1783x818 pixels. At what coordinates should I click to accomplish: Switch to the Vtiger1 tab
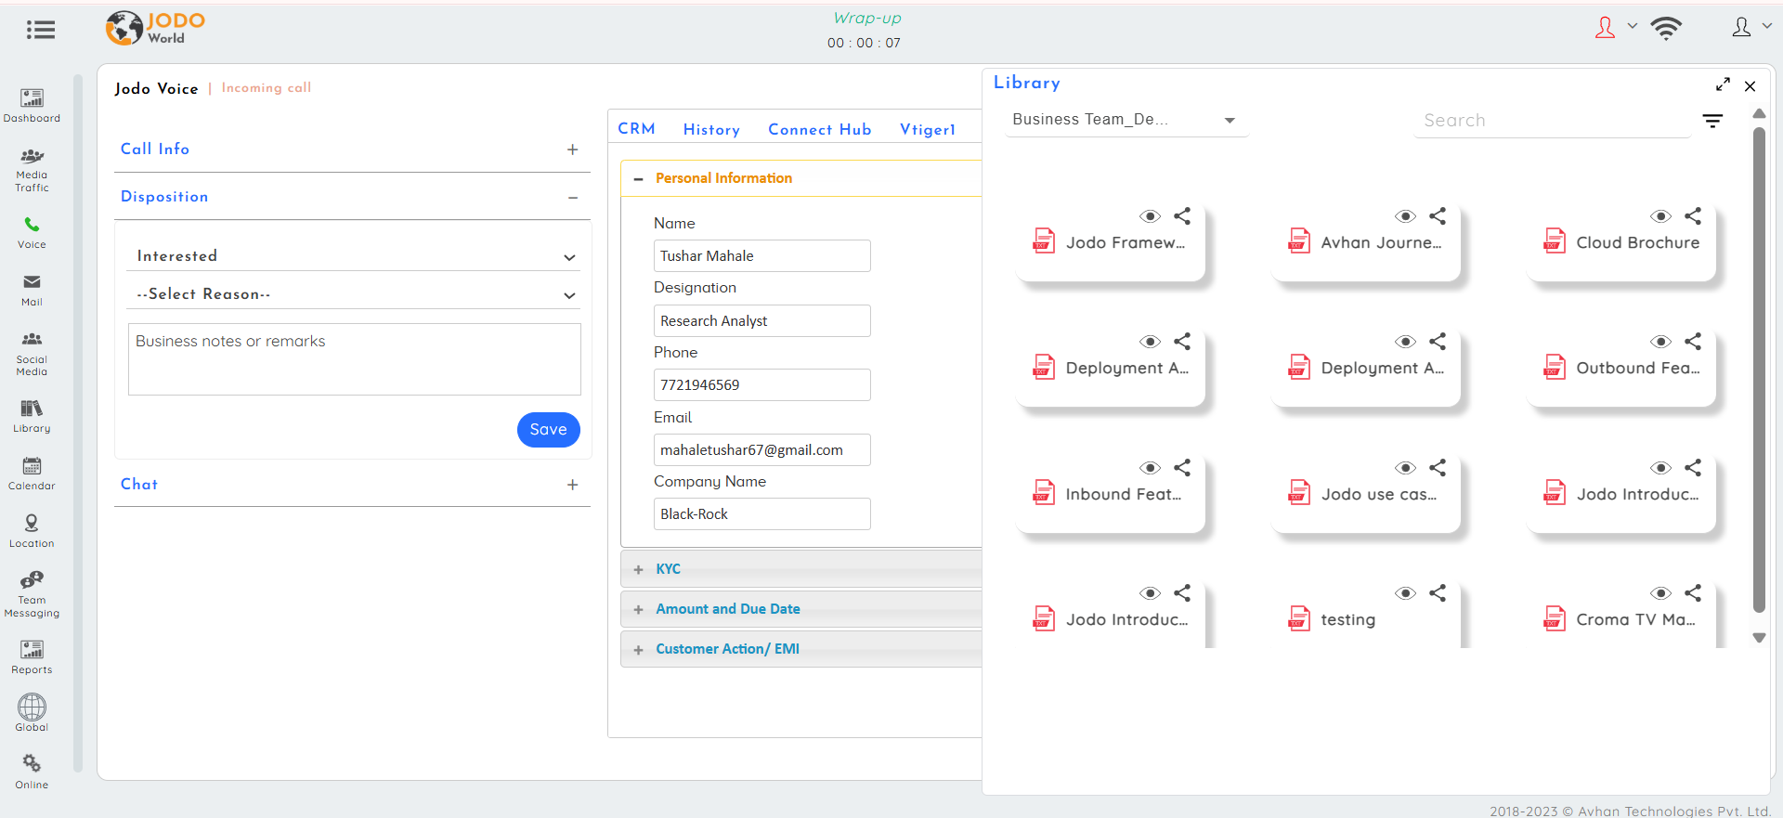928,130
